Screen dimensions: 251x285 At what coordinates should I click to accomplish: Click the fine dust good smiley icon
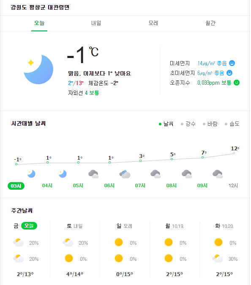point(232,63)
